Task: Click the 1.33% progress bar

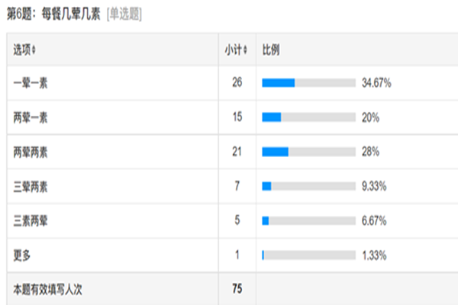Action: (308, 255)
